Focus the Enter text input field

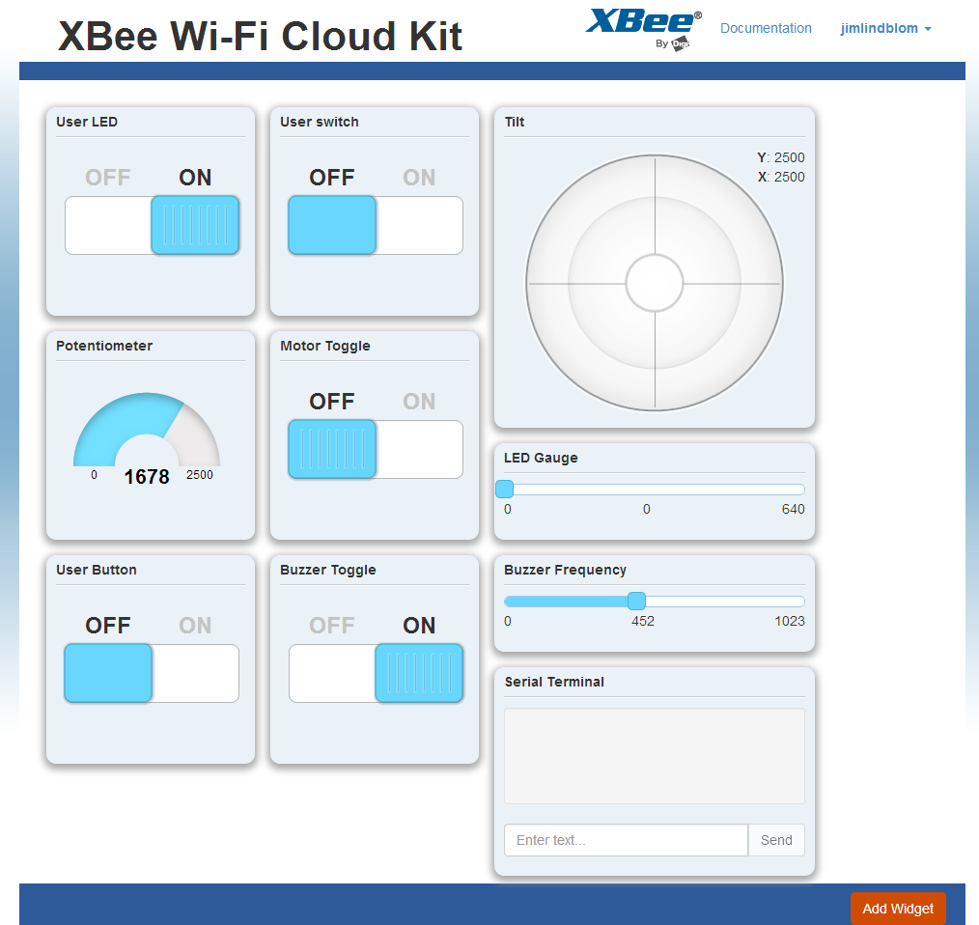tap(626, 840)
